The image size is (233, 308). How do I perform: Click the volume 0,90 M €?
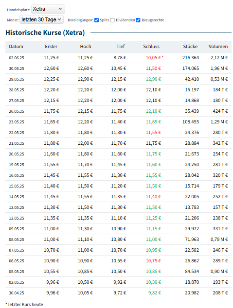219,272
